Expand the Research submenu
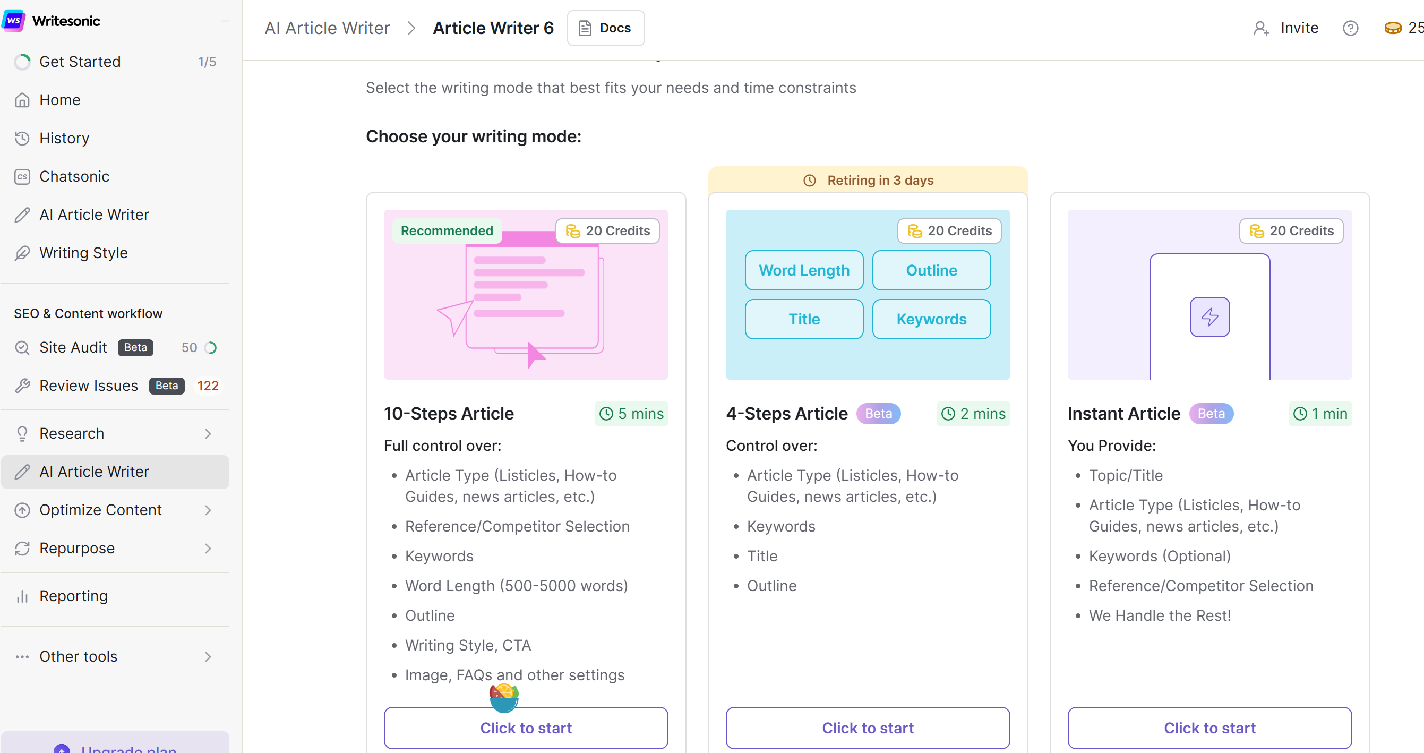The height and width of the screenshot is (753, 1424). click(208, 434)
